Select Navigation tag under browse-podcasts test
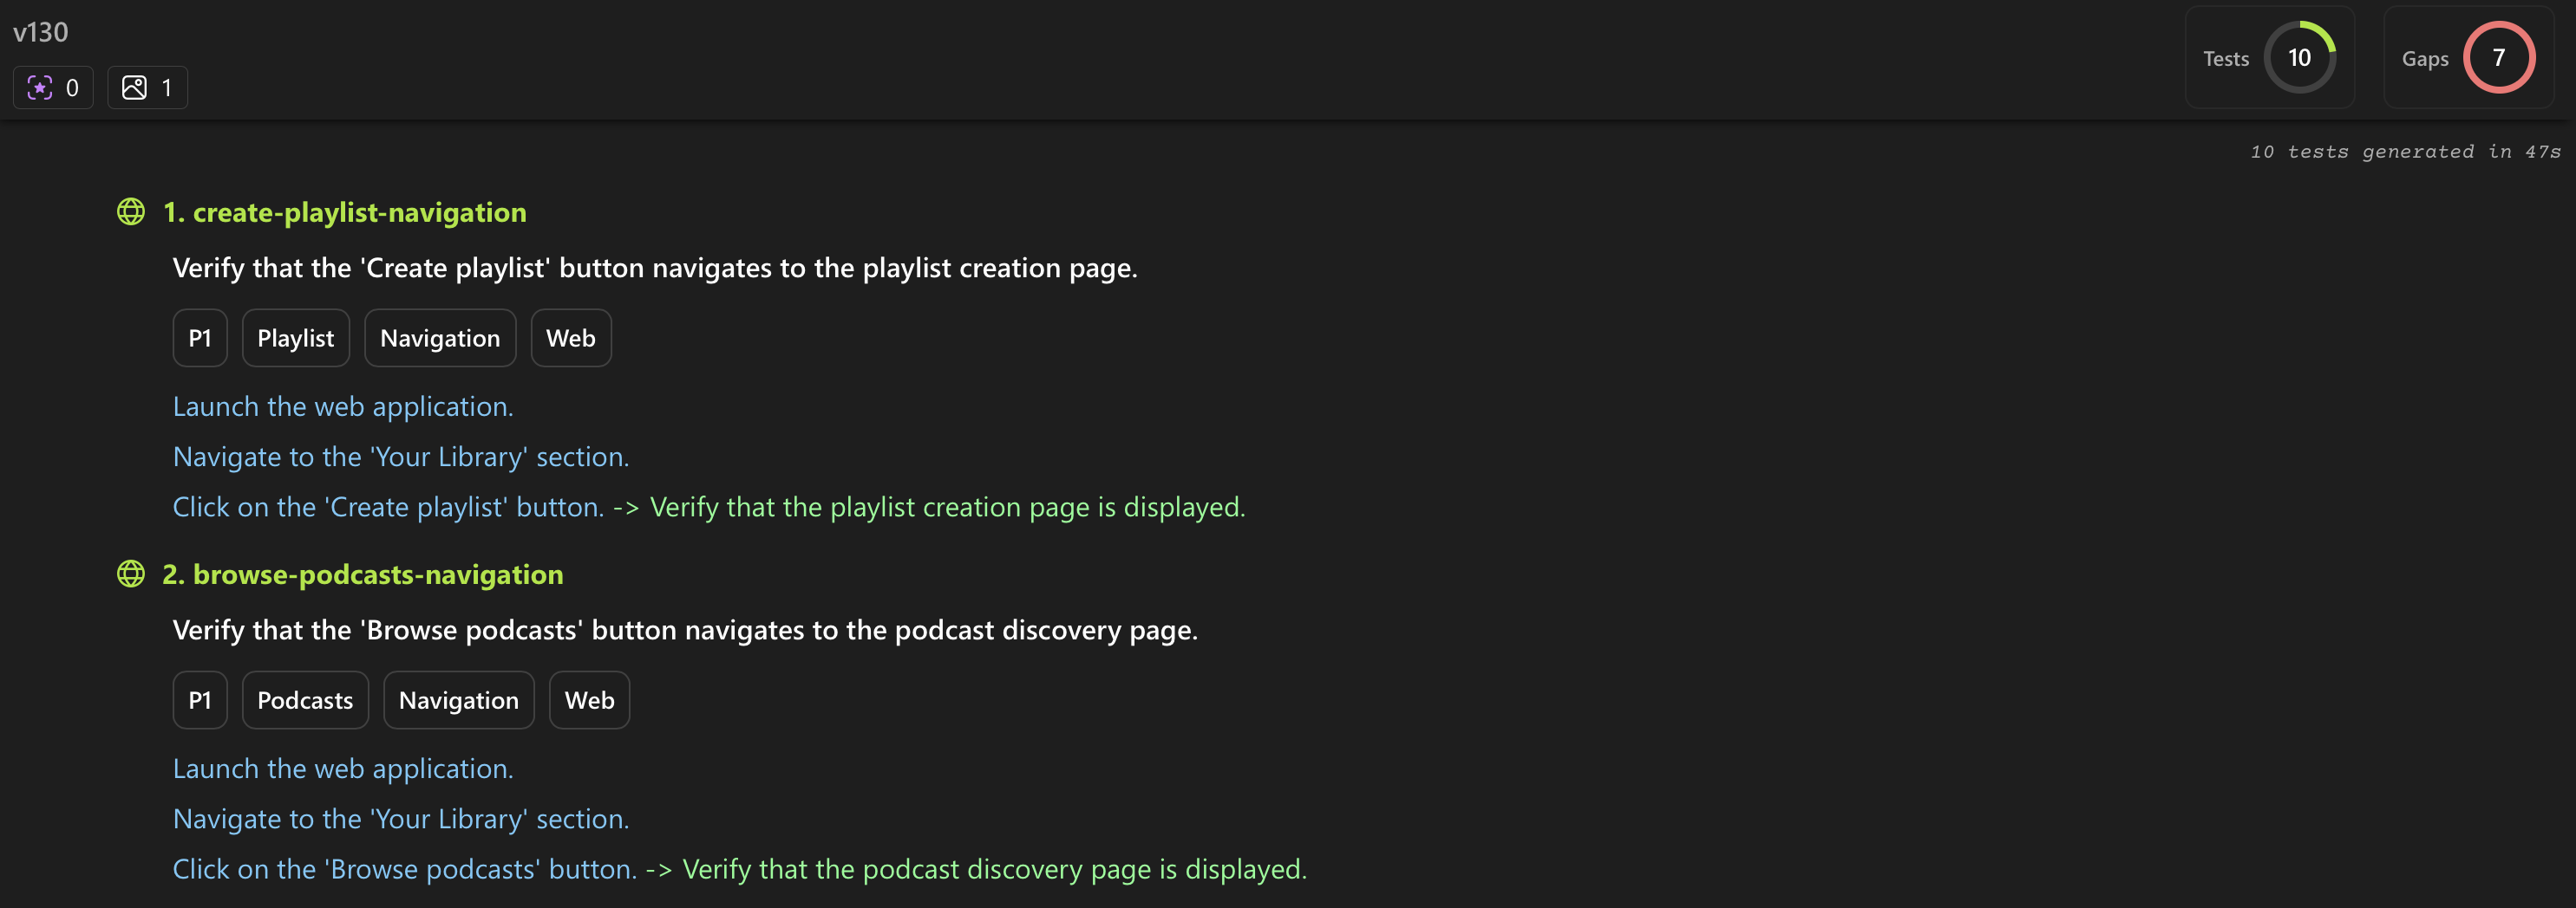The width and height of the screenshot is (2576, 908). [458, 700]
